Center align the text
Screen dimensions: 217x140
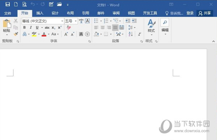tap(103, 27)
